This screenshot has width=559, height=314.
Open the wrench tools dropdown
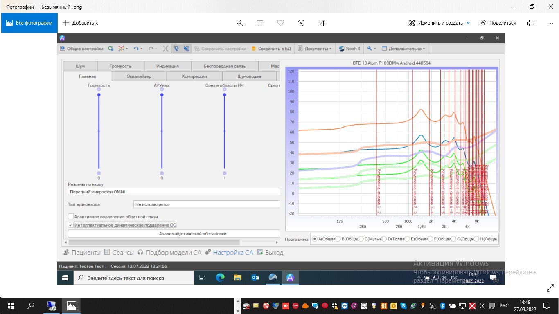click(x=372, y=49)
